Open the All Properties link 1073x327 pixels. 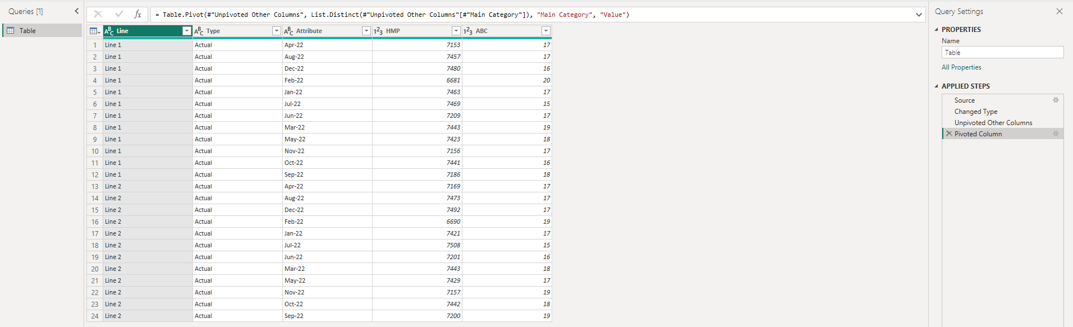pyautogui.click(x=961, y=67)
